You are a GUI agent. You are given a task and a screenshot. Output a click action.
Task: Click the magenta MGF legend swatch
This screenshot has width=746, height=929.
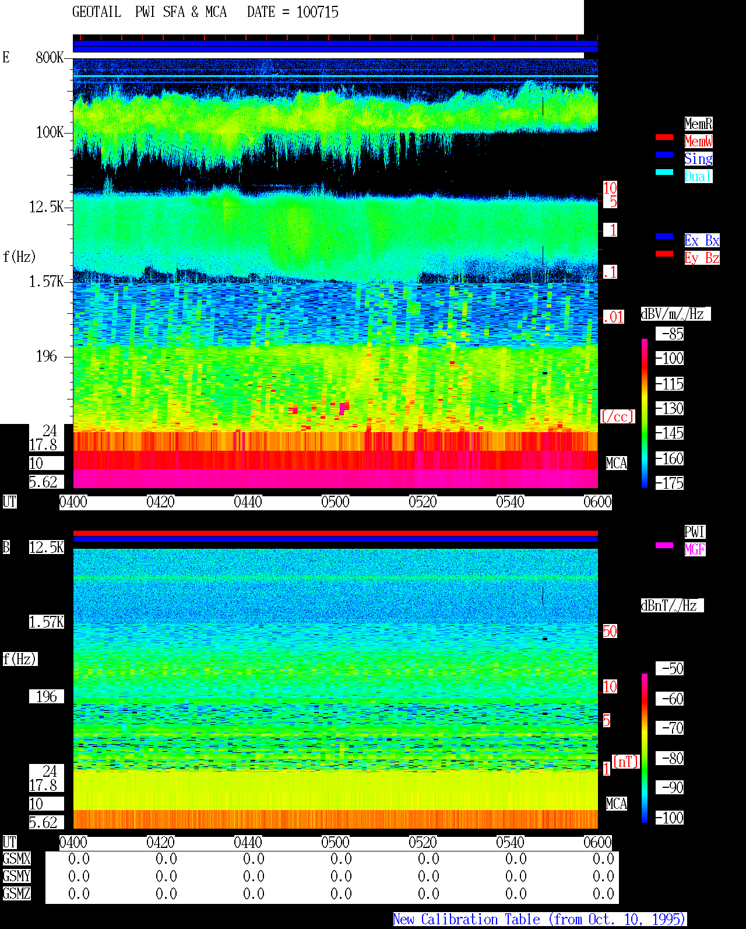(664, 545)
